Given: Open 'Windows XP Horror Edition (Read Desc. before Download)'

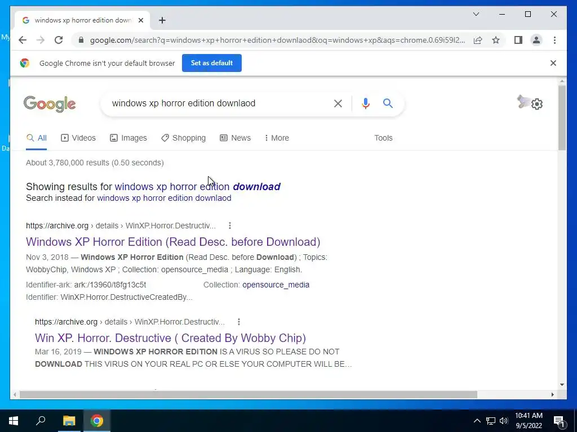Looking at the screenshot, I should pos(173,242).
